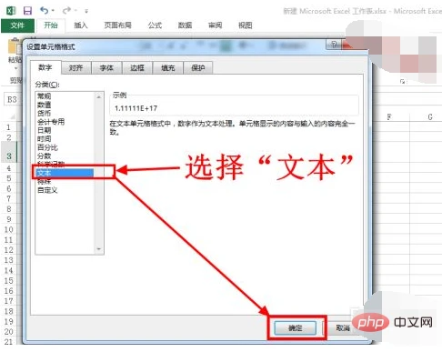This screenshot has width=442, height=352.
Task: Open the 字体 tab in dialog
Action: pyautogui.click(x=106, y=67)
